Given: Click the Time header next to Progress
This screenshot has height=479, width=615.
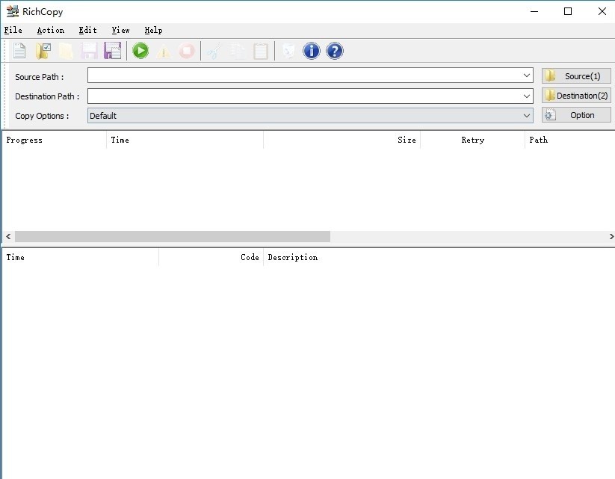Looking at the screenshot, I should click(x=185, y=140).
